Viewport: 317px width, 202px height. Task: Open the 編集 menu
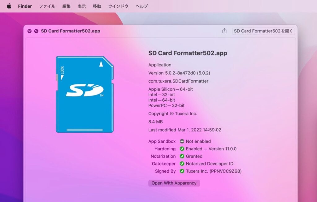67,6
